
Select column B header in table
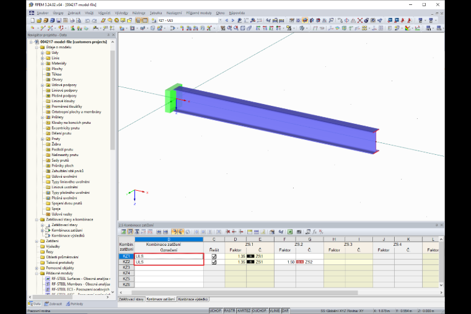pyautogui.click(x=169, y=239)
